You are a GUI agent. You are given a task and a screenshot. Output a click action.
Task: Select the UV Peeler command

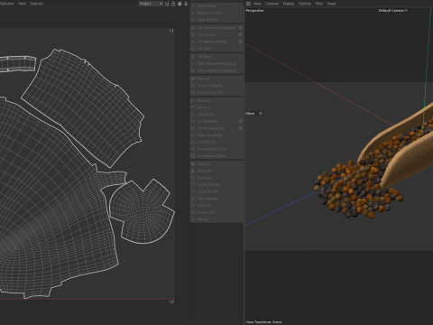tap(216, 57)
